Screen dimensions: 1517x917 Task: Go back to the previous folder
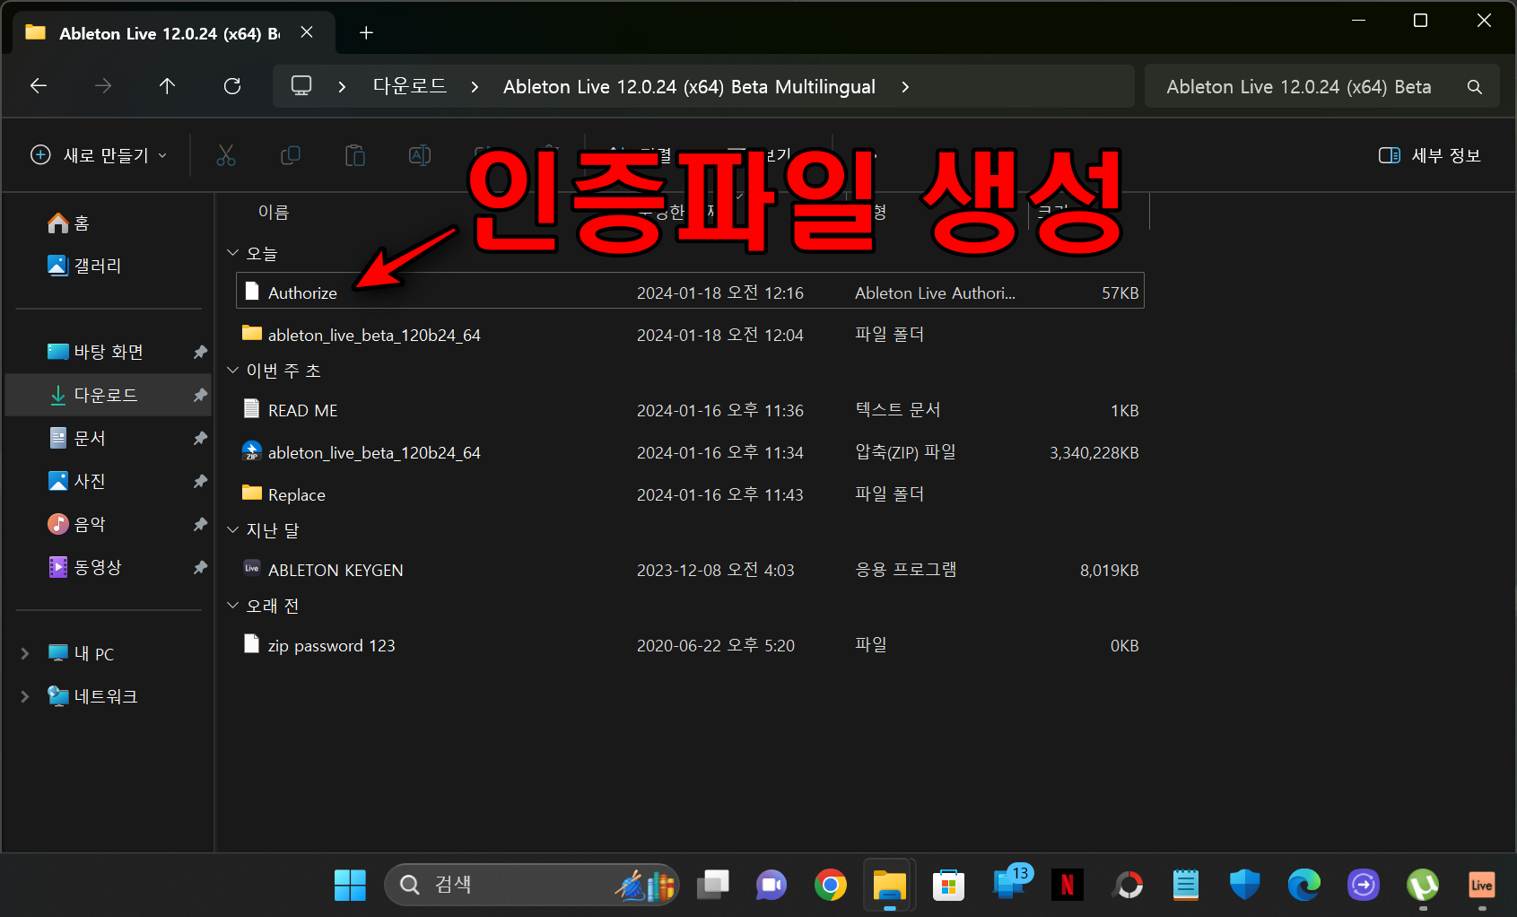pyautogui.click(x=39, y=86)
